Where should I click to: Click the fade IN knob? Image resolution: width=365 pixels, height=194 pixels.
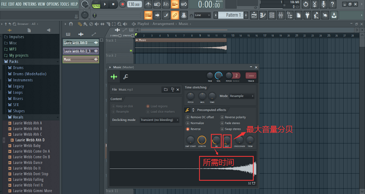[216, 140]
